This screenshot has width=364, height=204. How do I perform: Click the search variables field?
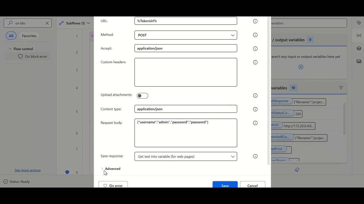click(x=309, y=23)
